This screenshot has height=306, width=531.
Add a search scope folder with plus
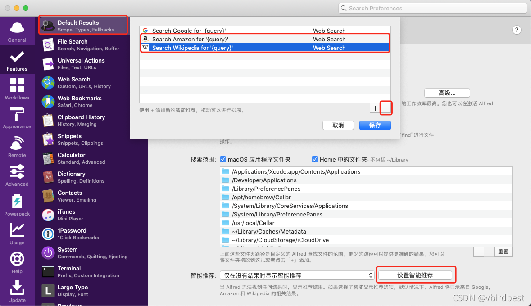pyautogui.click(x=479, y=252)
